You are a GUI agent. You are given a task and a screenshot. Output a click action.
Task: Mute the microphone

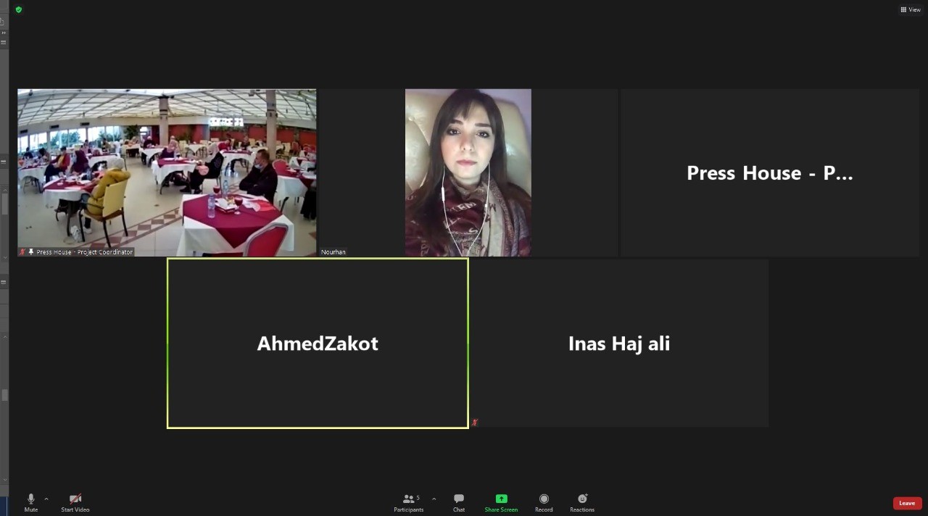click(x=30, y=503)
